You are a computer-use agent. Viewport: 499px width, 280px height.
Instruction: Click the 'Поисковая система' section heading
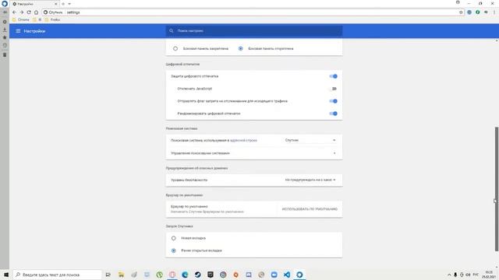click(182, 128)
